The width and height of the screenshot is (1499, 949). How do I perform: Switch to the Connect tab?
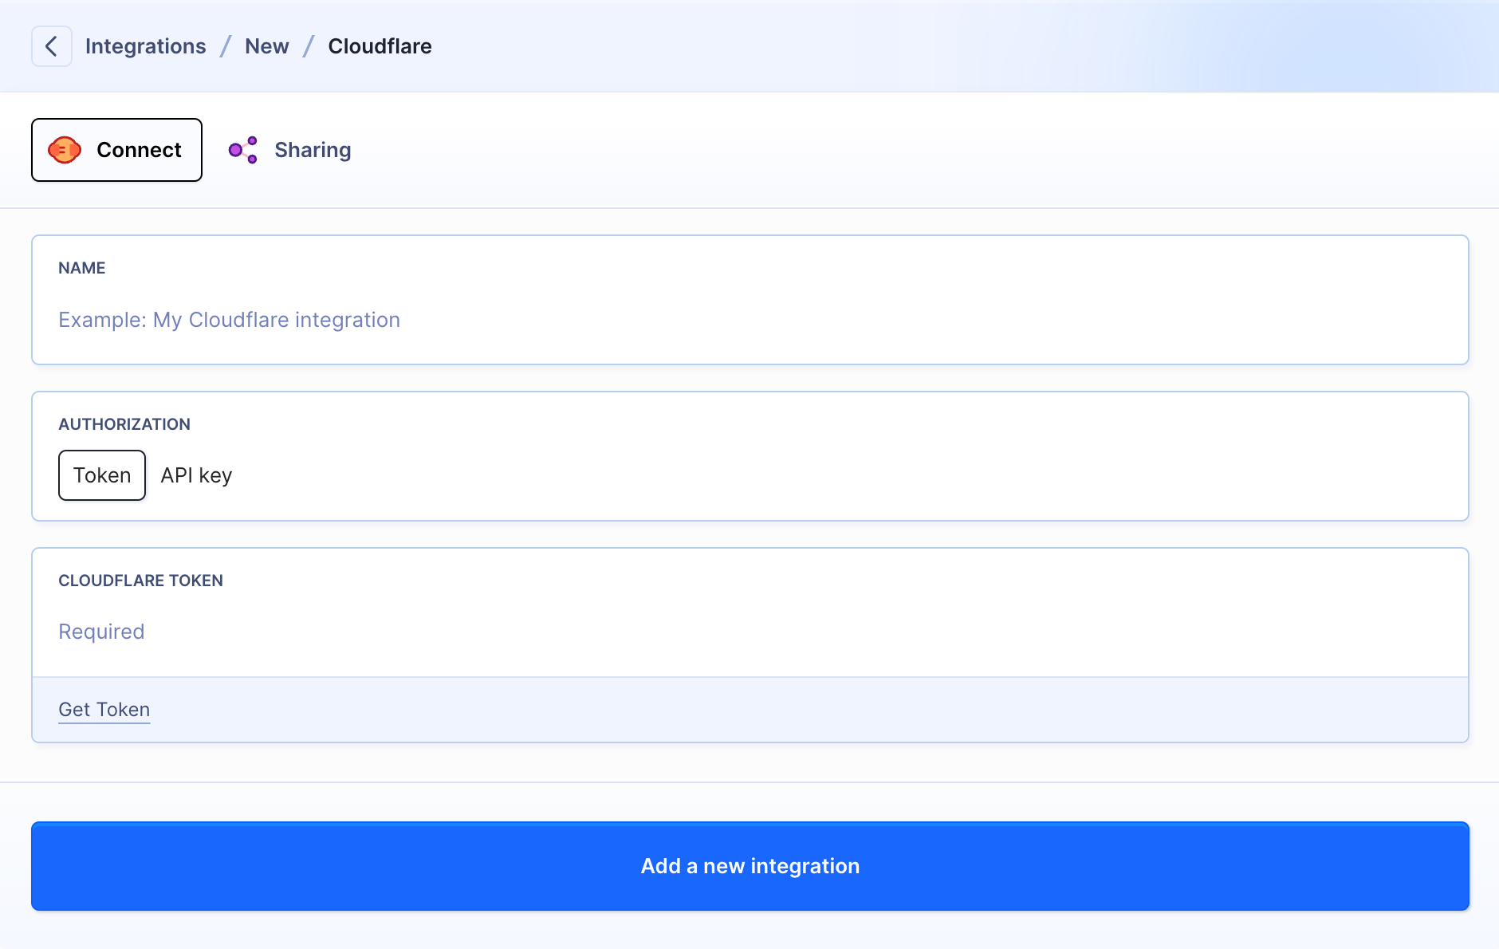pos(116,150)
